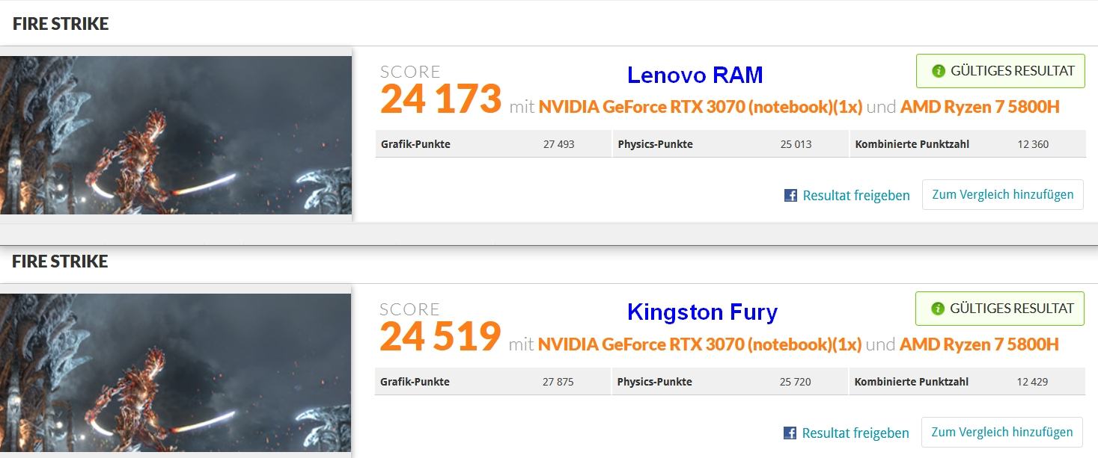Click 'GÜLTIGES RESULTAT' badge of Kingston Fury result

click(999, 309)
